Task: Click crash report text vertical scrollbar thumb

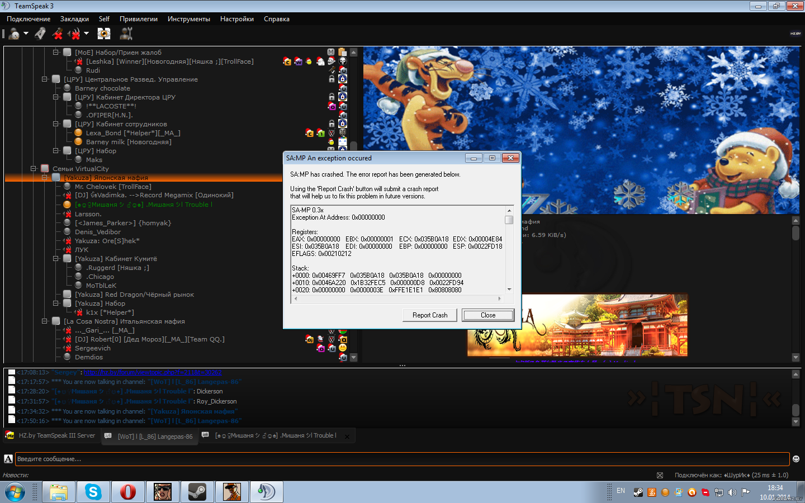Action: pos(509,220)
